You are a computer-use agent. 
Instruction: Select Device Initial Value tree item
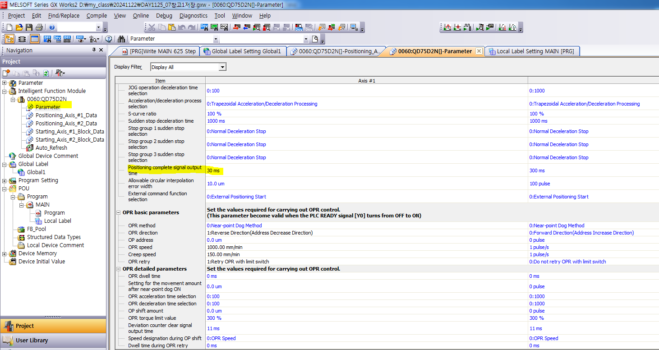pyautogui.click(x=41, y=262)
